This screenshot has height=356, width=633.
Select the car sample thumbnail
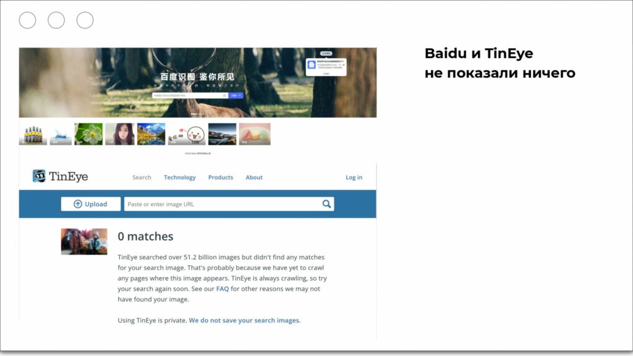(x=222, y=134)
